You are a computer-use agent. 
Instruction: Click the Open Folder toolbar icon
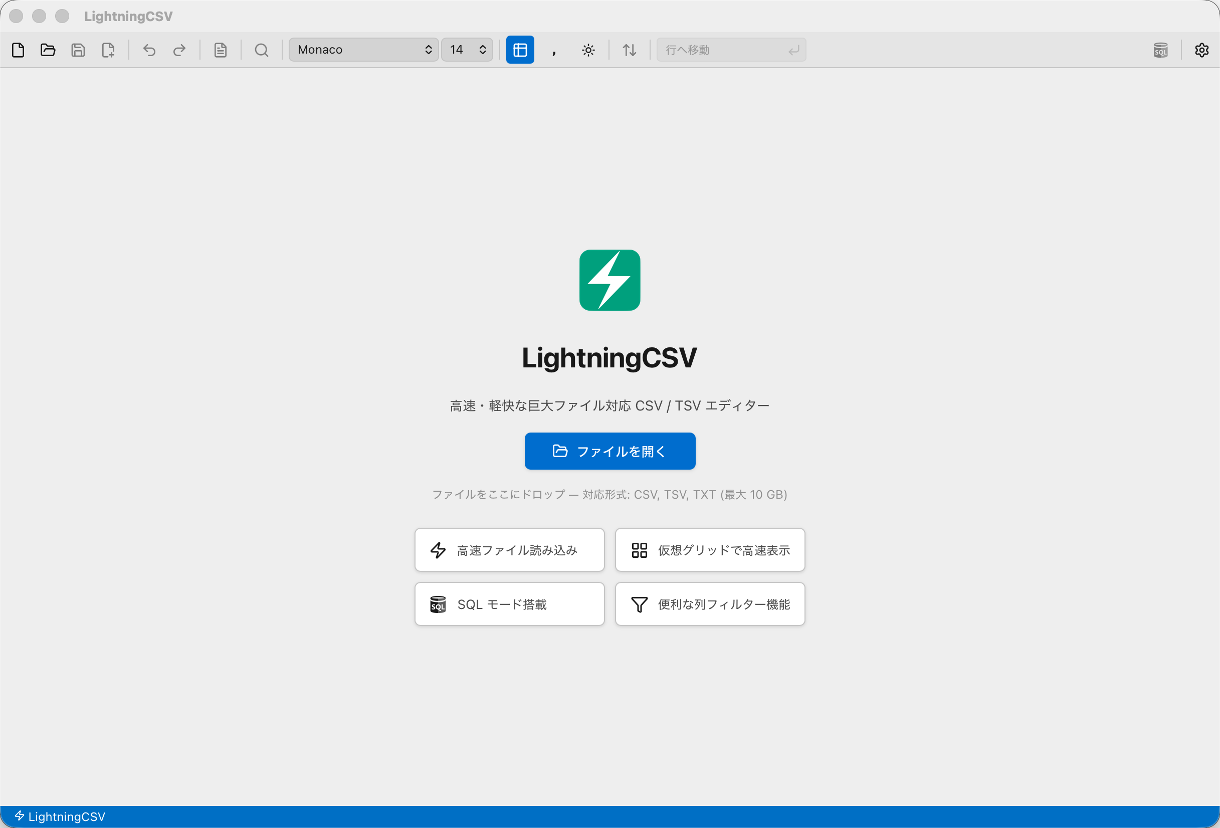[48, 50]
